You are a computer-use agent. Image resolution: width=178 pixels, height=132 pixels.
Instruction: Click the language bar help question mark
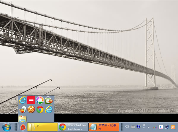[x=138, y=127]
